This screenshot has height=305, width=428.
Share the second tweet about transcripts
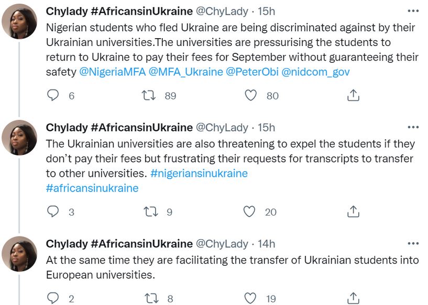[x=354, y=211]
